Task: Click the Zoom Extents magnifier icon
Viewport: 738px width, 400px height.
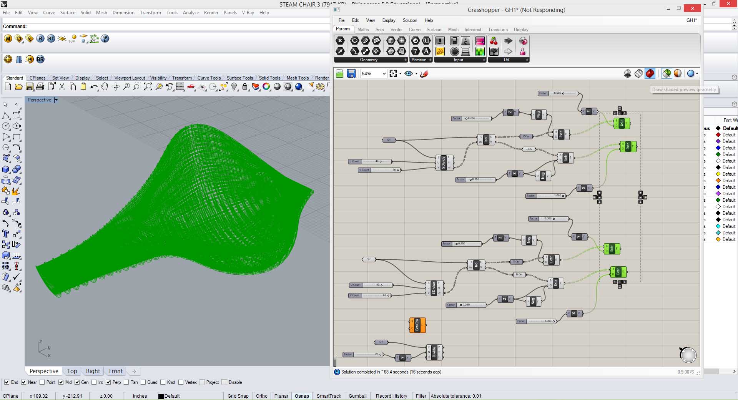Action: 148,87
